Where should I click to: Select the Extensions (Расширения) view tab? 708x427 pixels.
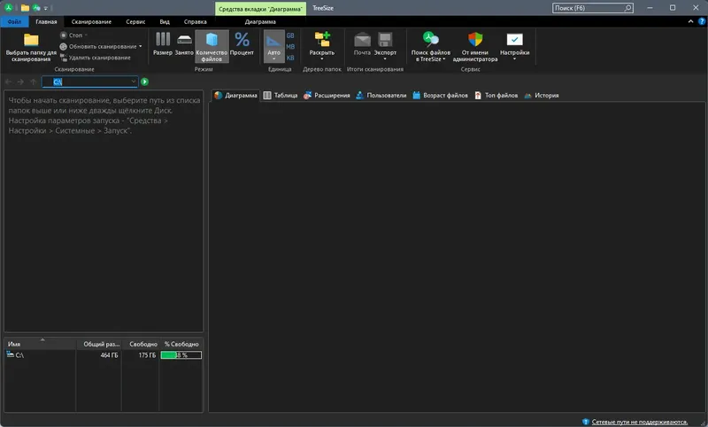(327, 96)
